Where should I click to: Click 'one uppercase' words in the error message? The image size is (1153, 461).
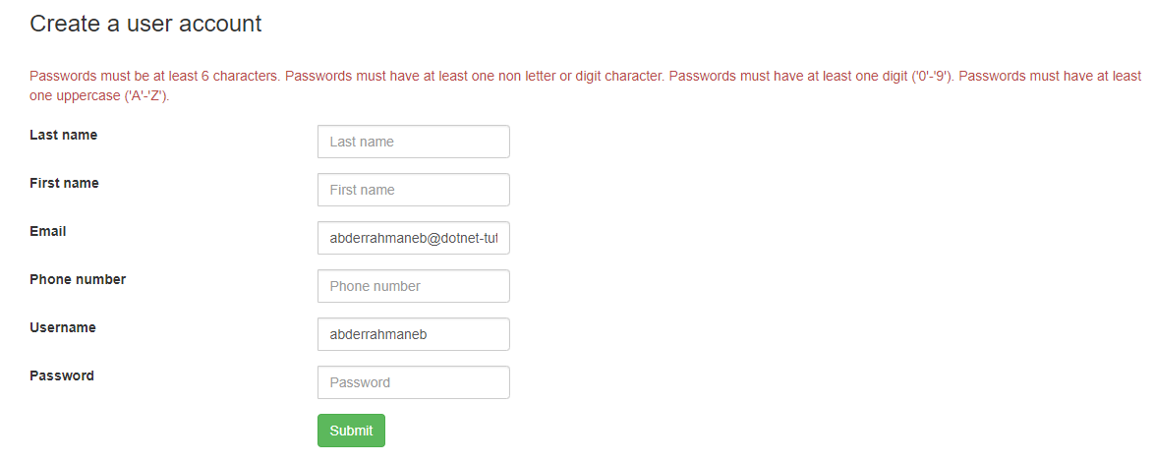[x=76, y=96]
